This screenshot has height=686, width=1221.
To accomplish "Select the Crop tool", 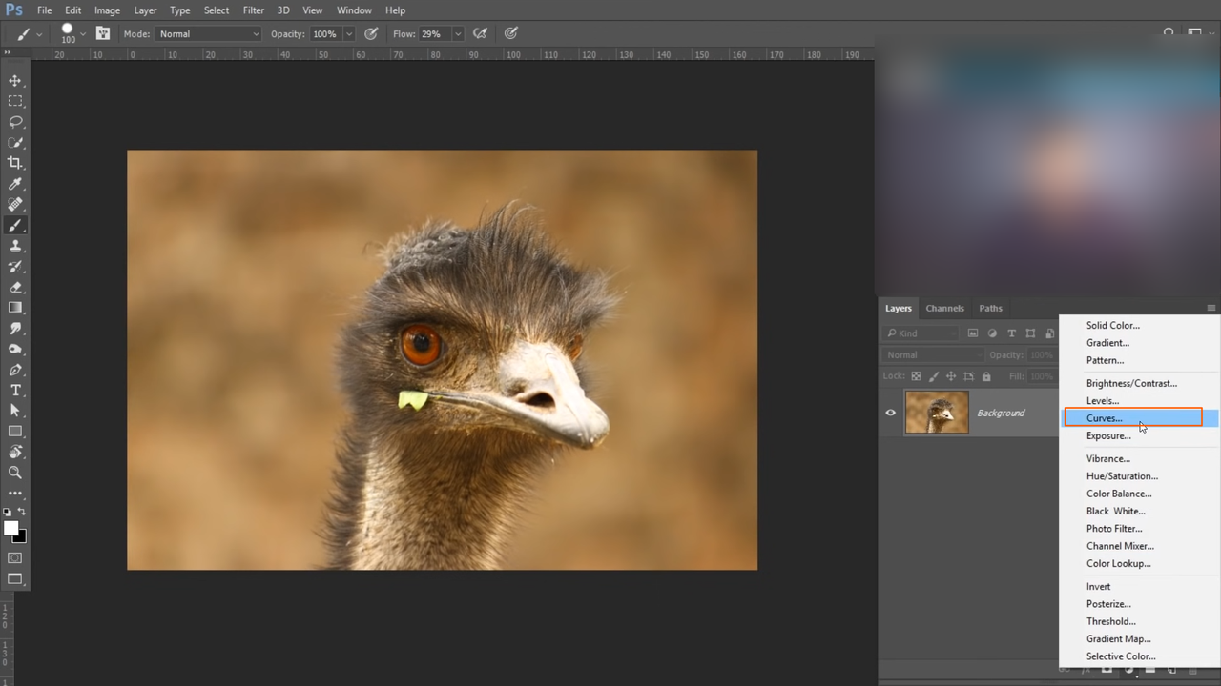I will coord(15,162).
